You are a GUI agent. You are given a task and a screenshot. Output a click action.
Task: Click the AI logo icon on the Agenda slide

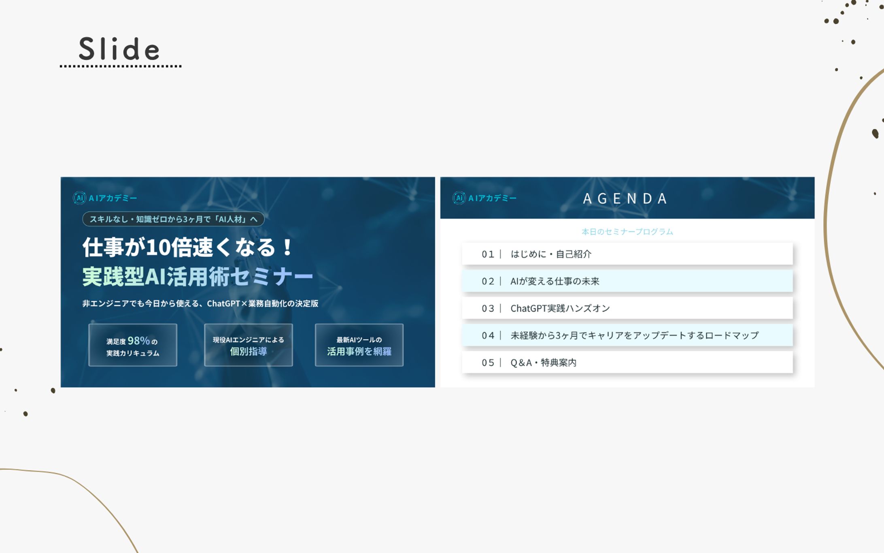(x=459, y=198)
